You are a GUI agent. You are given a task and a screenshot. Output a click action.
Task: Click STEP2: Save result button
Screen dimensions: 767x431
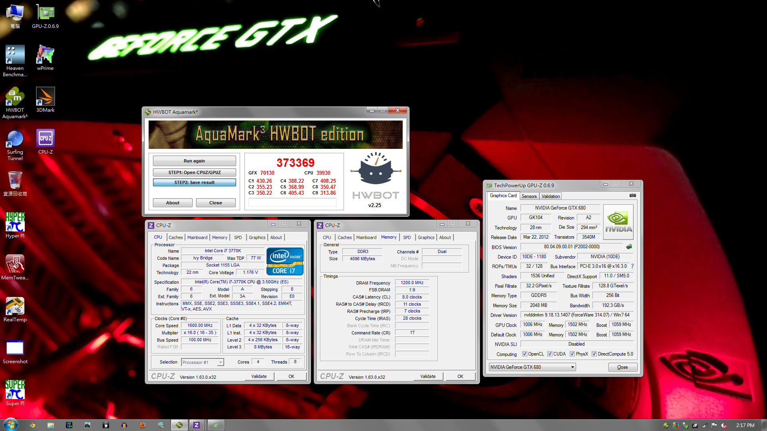(194, 182)
